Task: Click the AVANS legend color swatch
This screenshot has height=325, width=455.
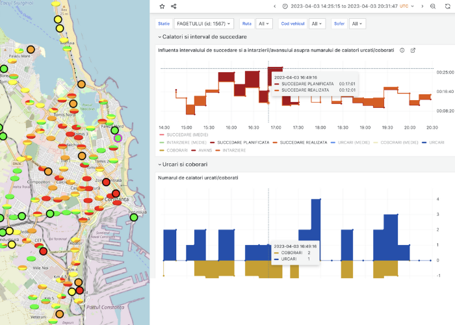Action: pos(194,150)
